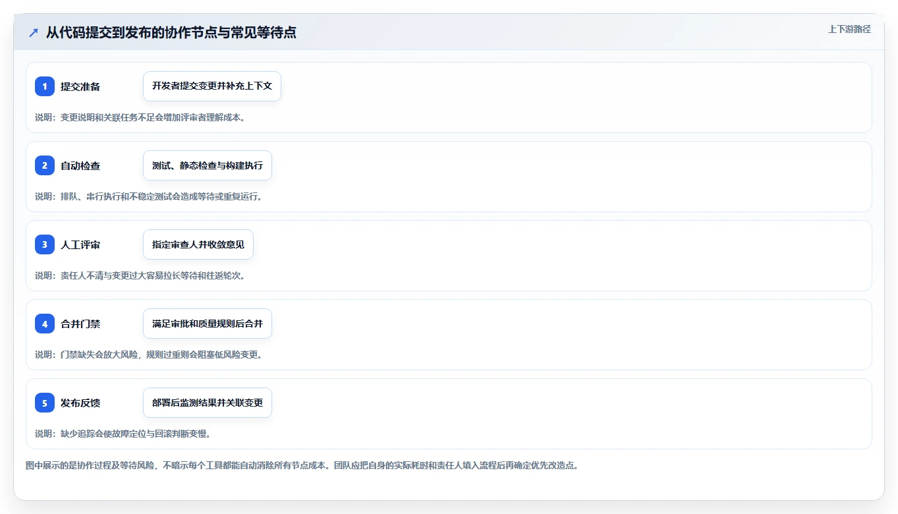Select the 发布反馈 step label

[80, 403]
